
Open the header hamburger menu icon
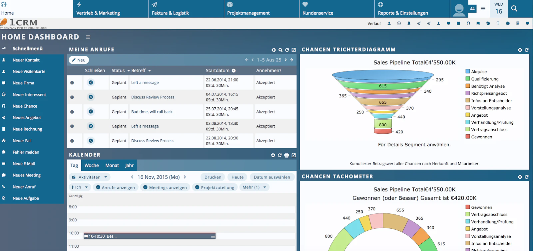pyautogui.click(x=483, y=9)
